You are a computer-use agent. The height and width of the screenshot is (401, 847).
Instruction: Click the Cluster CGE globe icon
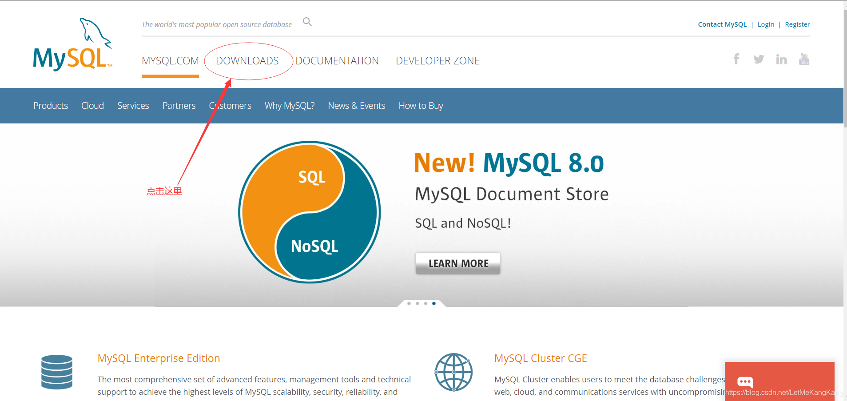coord(453,372)
